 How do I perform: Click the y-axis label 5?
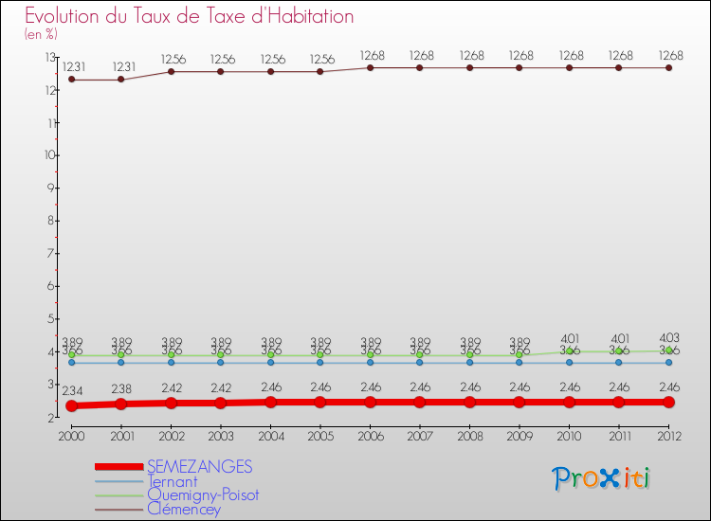point(51,319)
